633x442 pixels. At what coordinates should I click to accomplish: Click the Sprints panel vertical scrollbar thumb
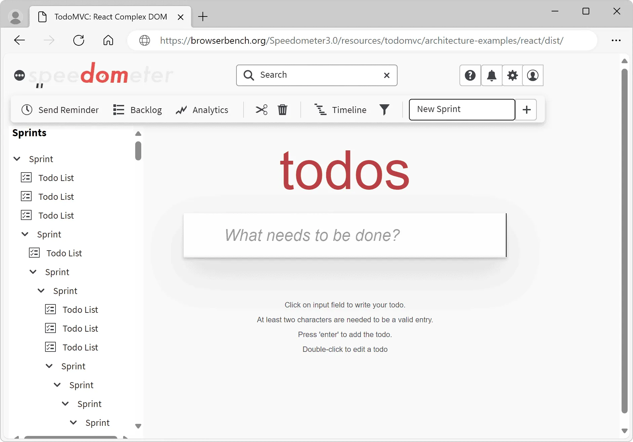point(138,151)
